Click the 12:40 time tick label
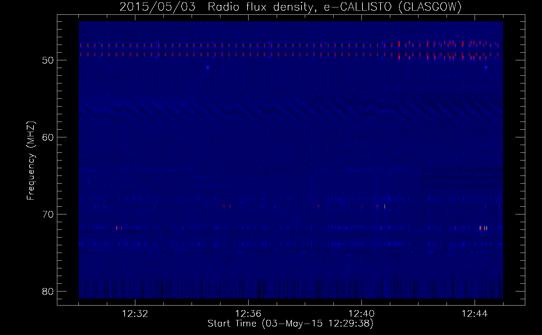This screenshot has width=542, height=335. tap(361, 314)
